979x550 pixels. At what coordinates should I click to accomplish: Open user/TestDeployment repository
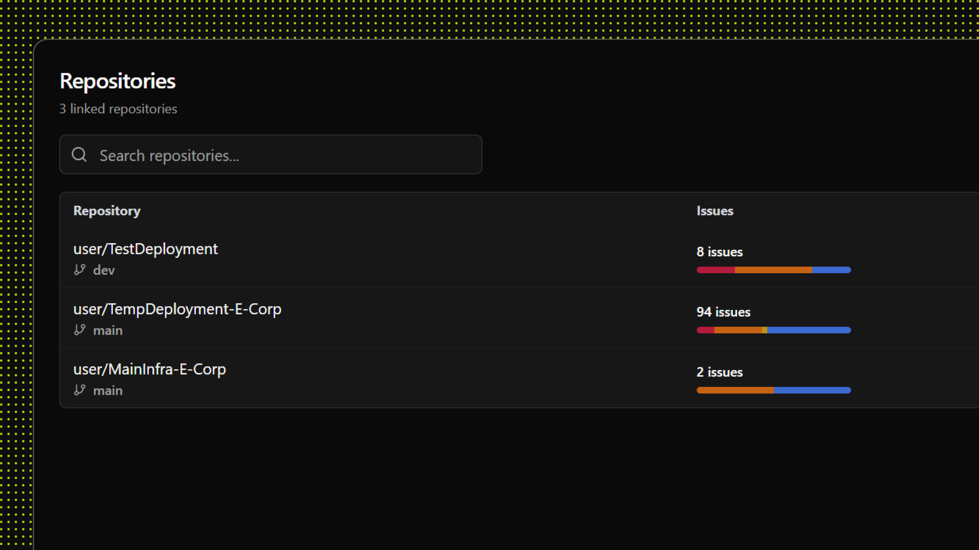[x=145, y=249]
